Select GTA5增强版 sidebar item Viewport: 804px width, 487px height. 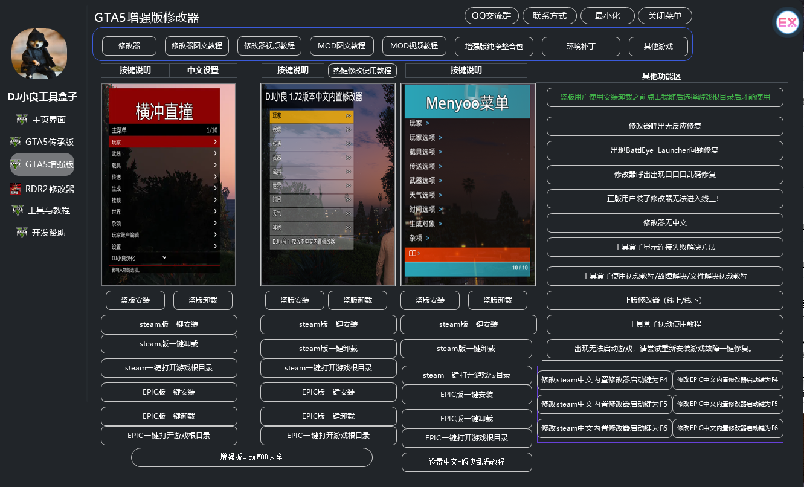42,164
